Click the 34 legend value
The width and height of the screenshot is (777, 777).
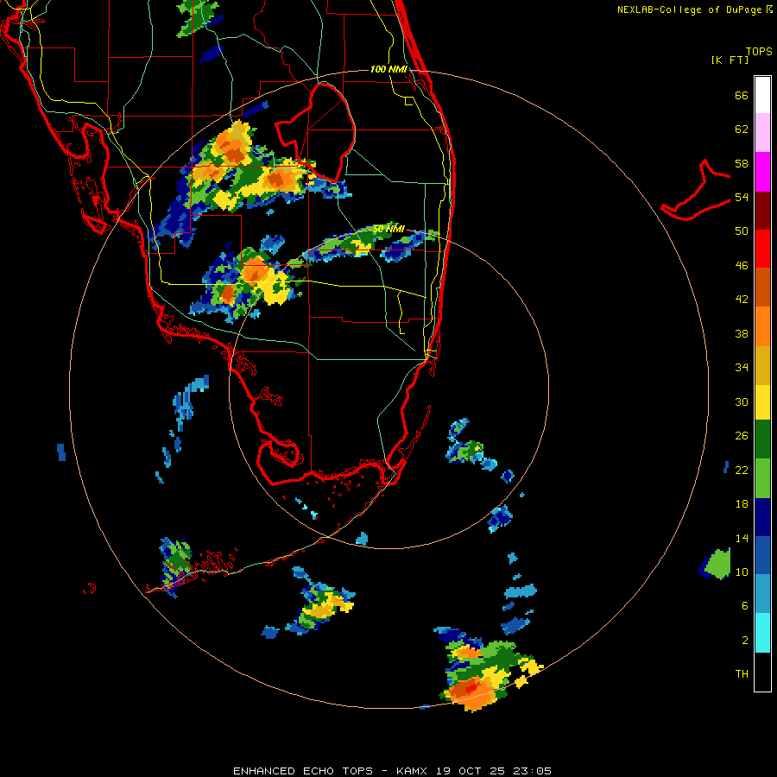(x=742, y=367)
